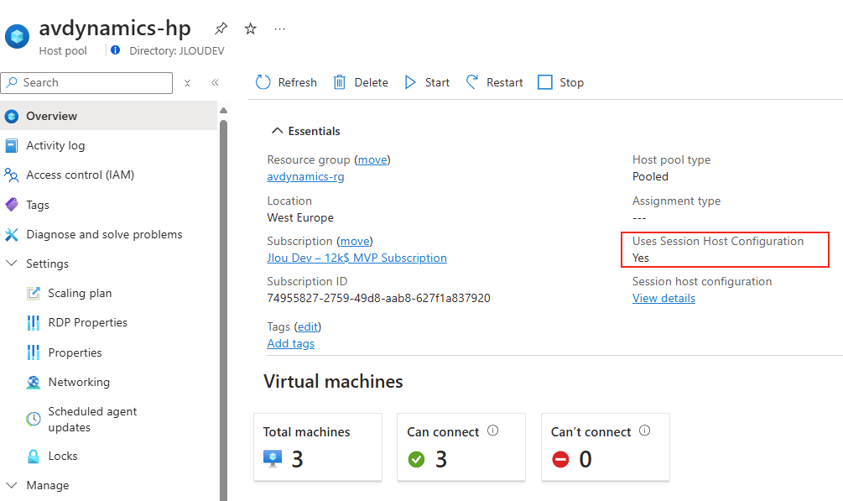Collapse the Manage menu group
843x501 pixels.
pyautogui.click(x=11, y=485)
